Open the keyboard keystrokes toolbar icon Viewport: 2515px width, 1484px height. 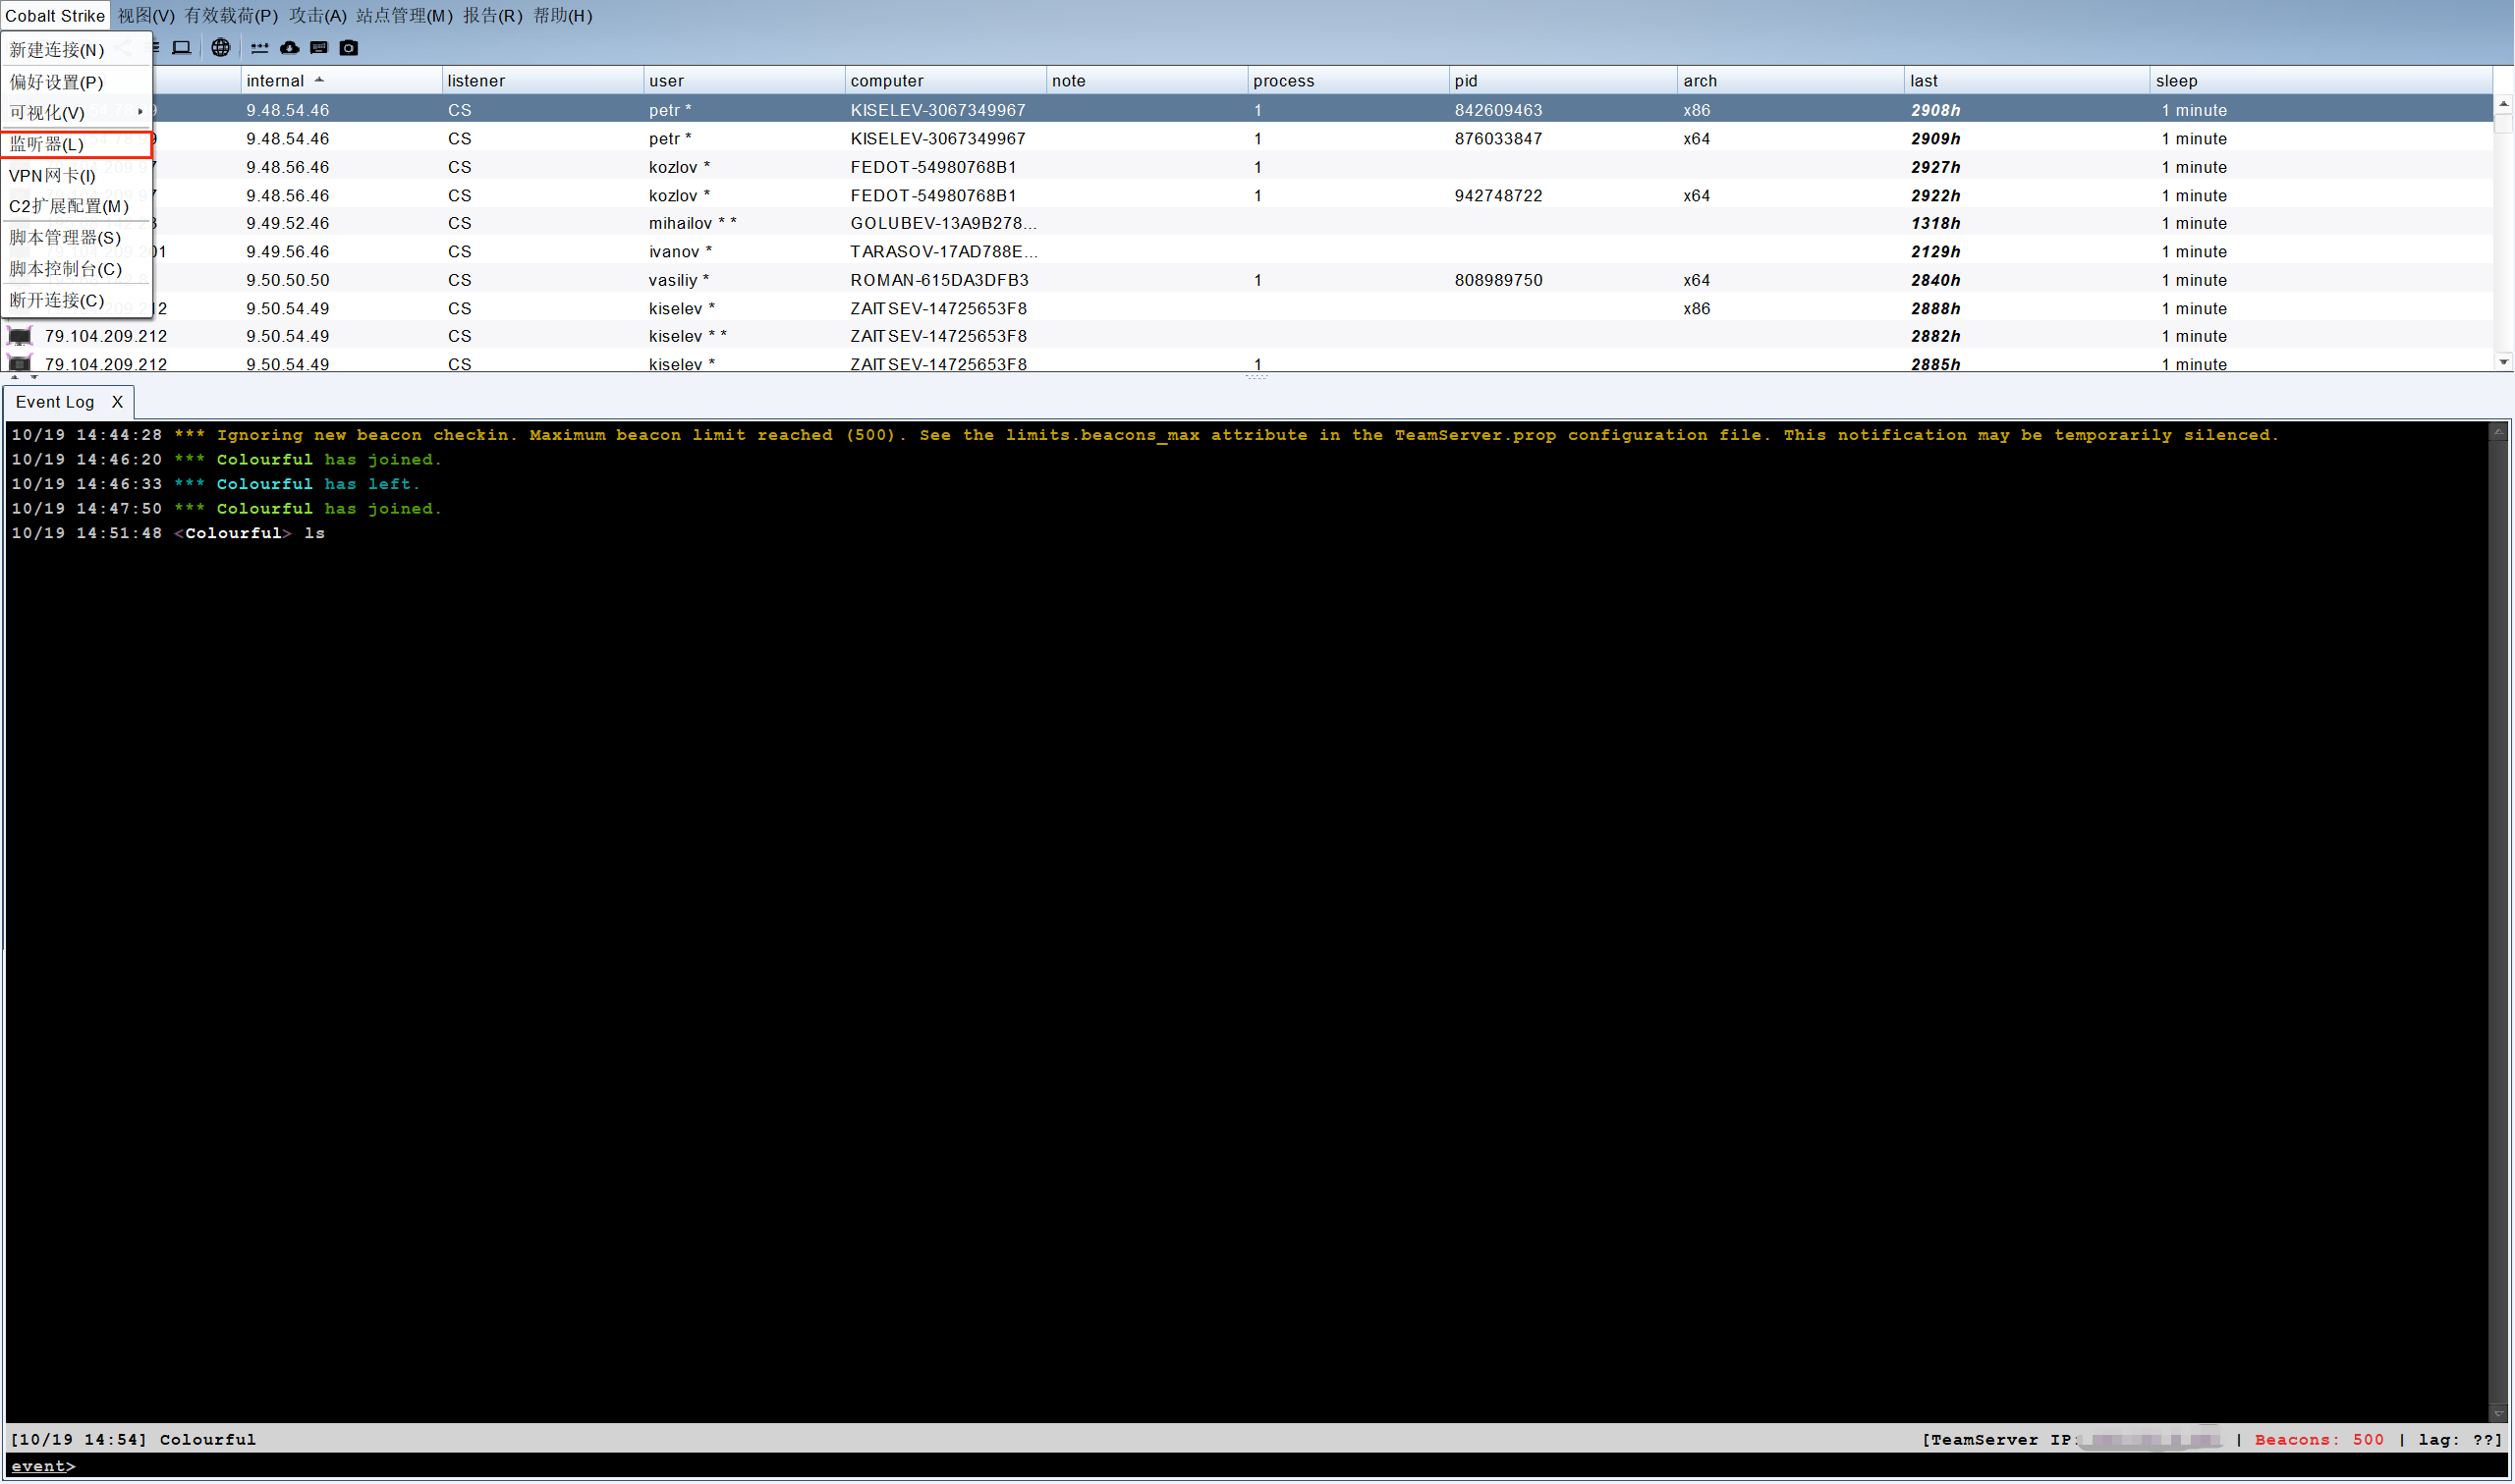(x=319, y=47)
